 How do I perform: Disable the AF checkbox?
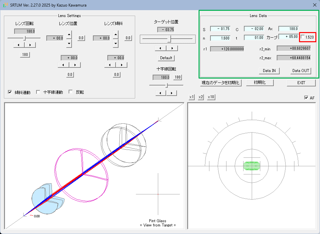click(x=306, y=98)
